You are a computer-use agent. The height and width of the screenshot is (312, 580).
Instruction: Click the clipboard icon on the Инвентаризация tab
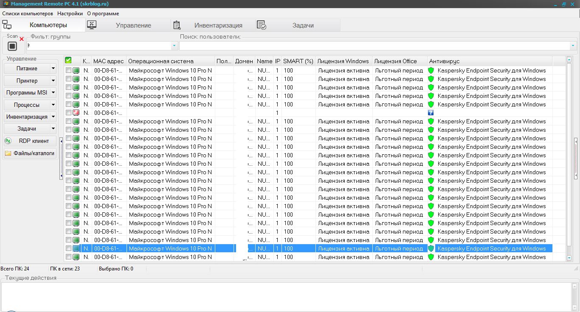(177, 25)
